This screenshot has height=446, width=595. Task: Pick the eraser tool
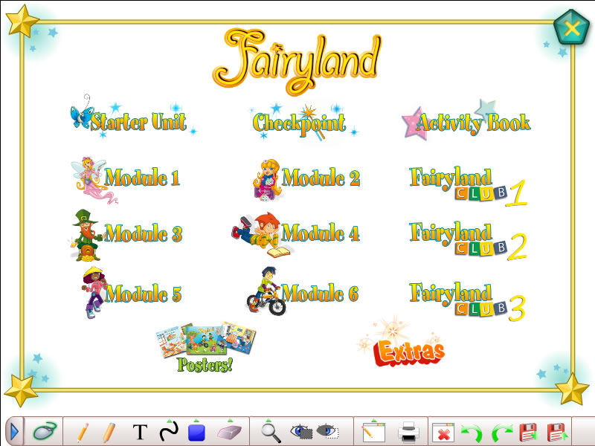226,431
